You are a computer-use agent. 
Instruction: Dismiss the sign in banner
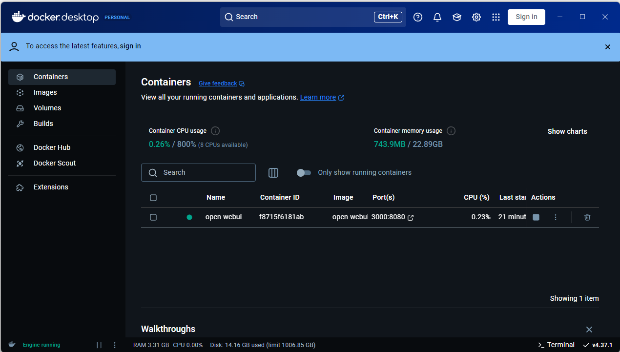[608, 47]
